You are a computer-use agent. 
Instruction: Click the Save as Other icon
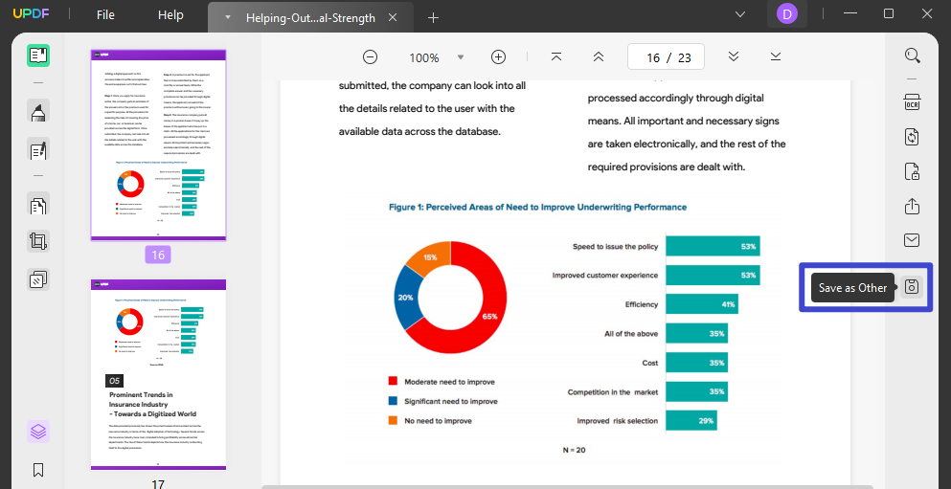click(912, 287)
